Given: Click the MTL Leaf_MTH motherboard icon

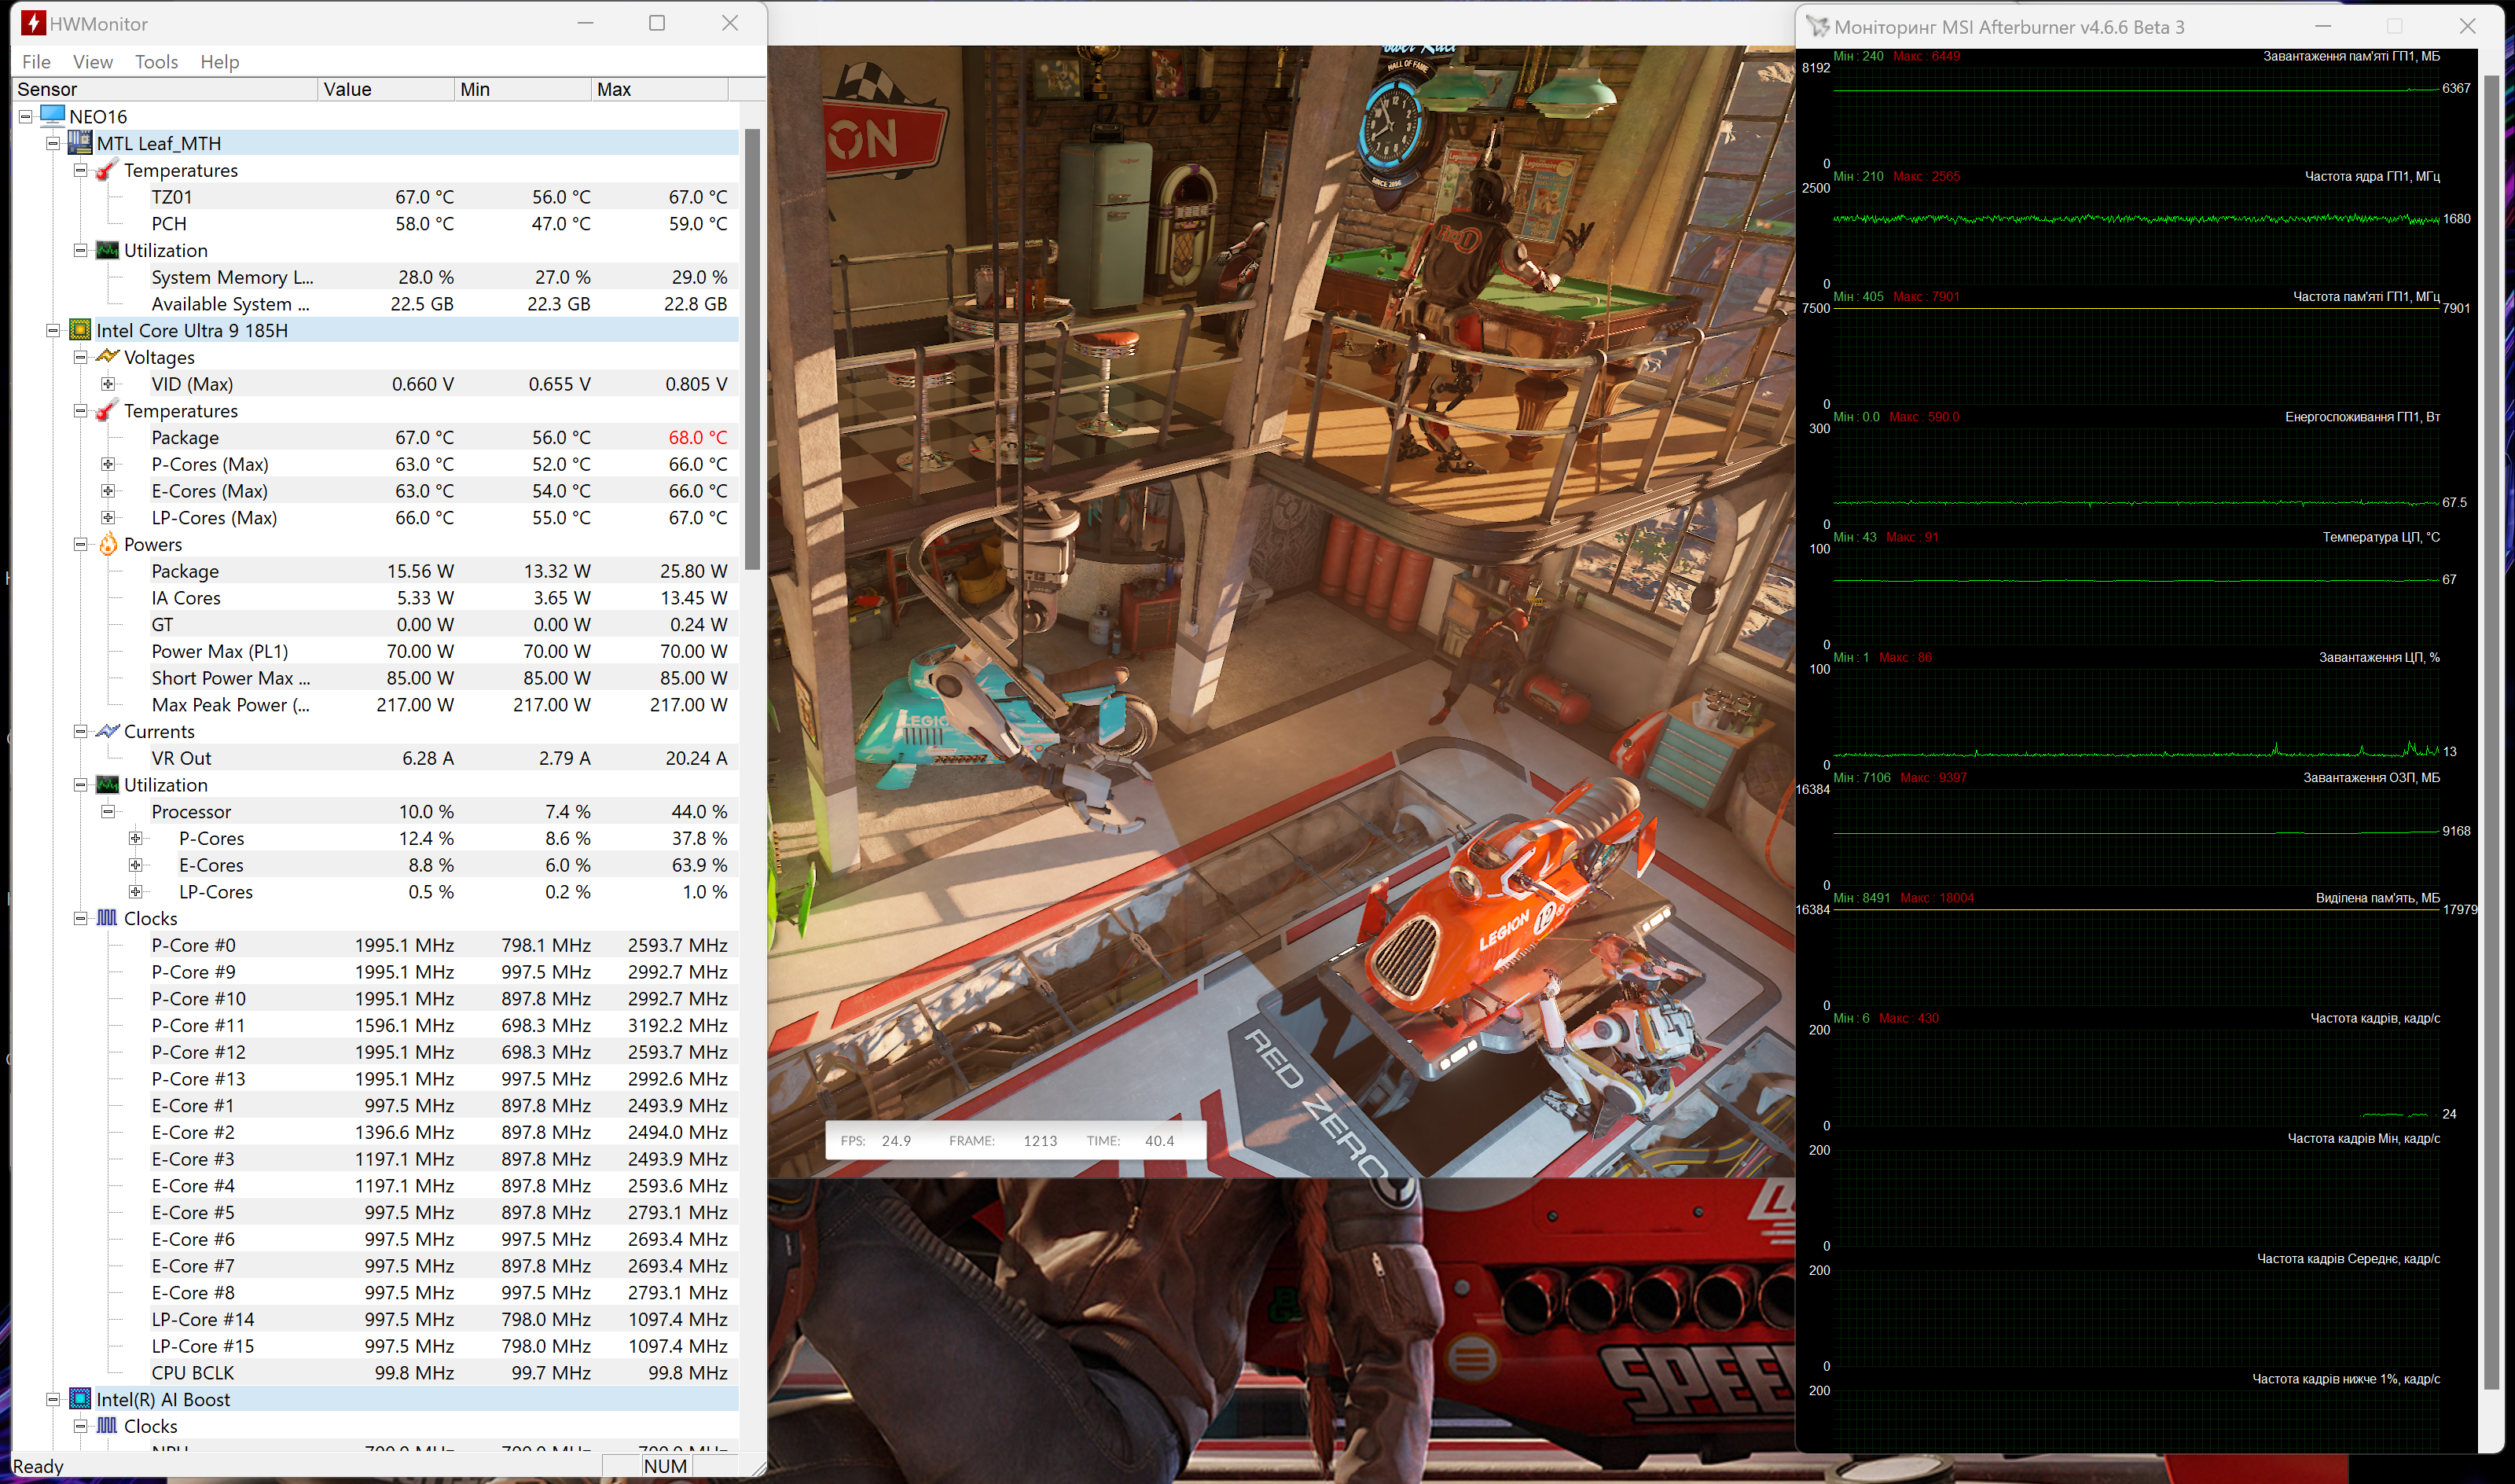Looking at the screenshot, I should 80,143.
